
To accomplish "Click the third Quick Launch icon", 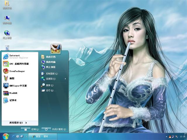I will [x=22, y=136].
